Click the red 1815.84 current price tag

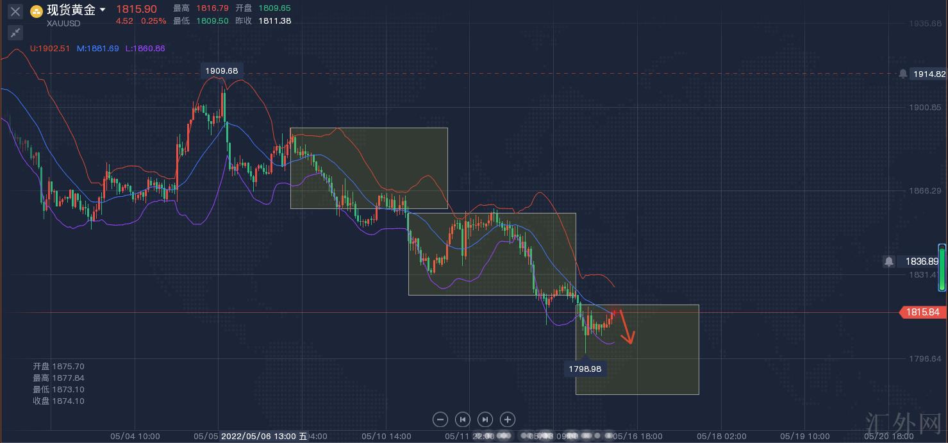[x=923, y=312]
